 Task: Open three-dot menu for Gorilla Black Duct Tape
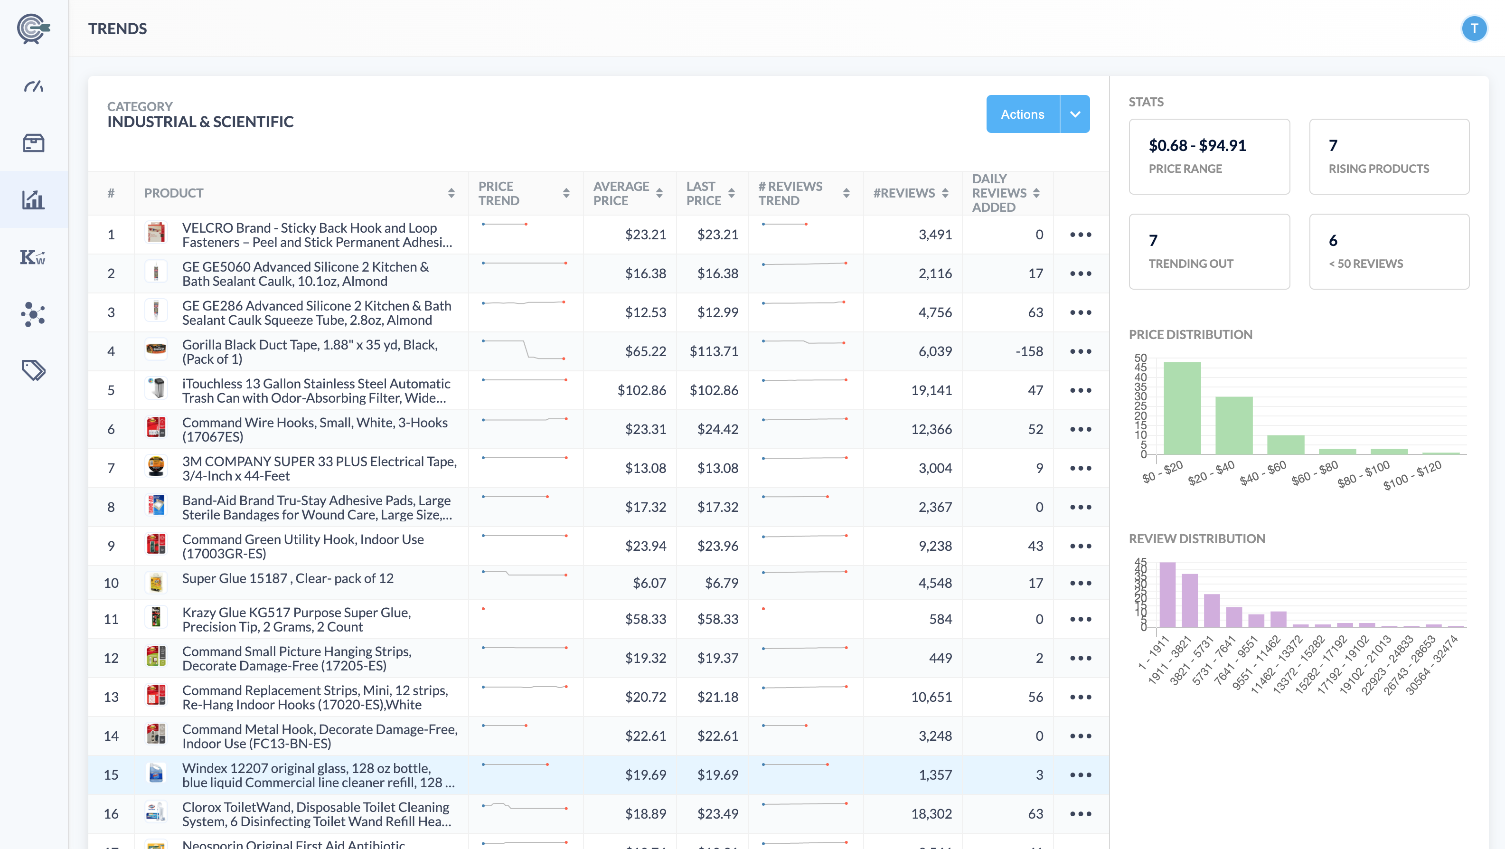(1080, 352)
